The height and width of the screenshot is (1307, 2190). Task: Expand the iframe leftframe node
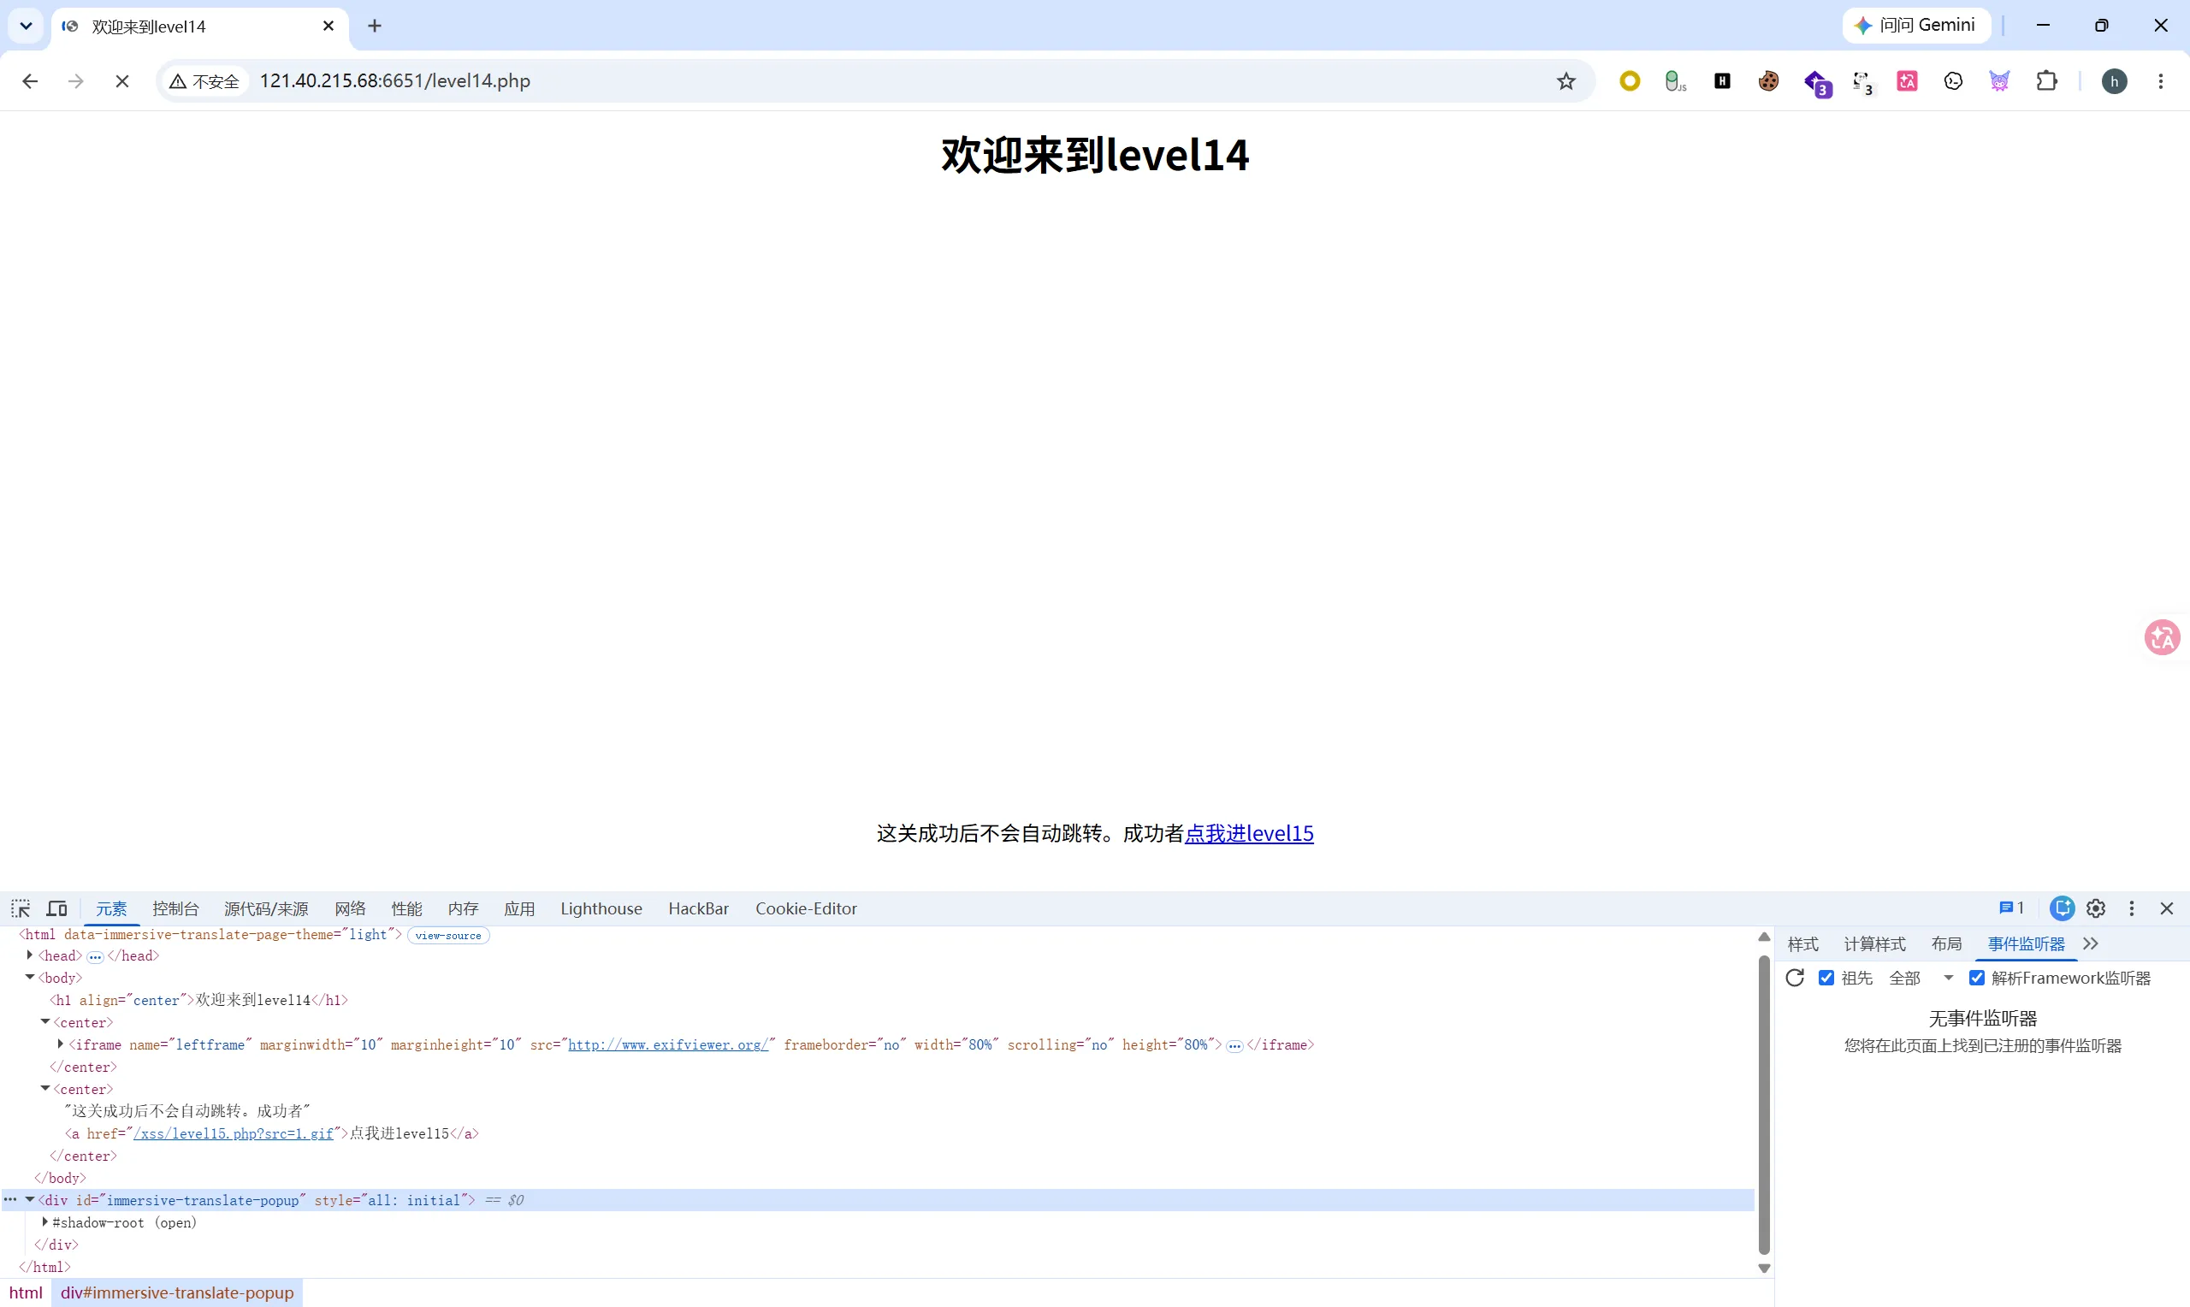pyautogui.click(x=60, y=1044)
